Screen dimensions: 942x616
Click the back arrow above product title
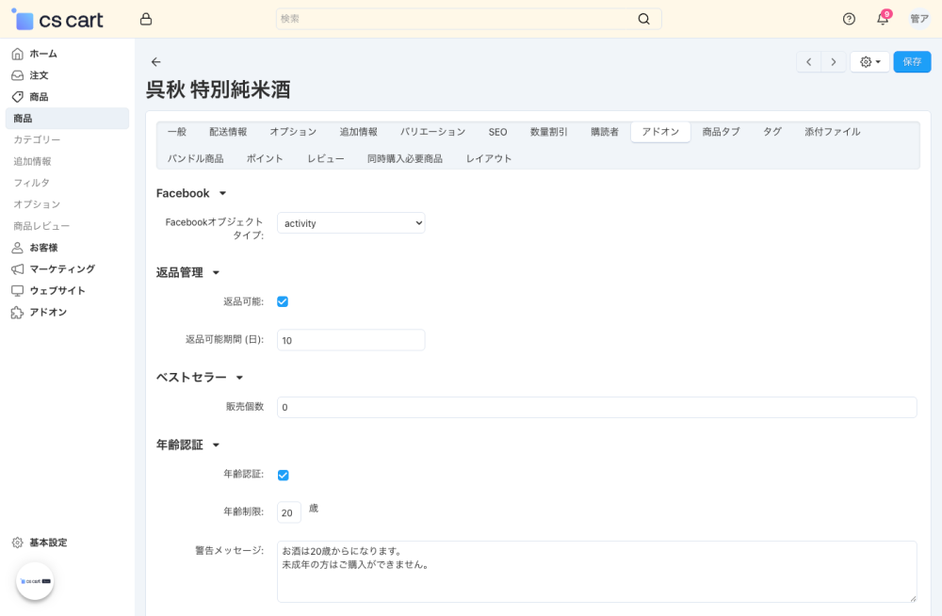[156, 62]
